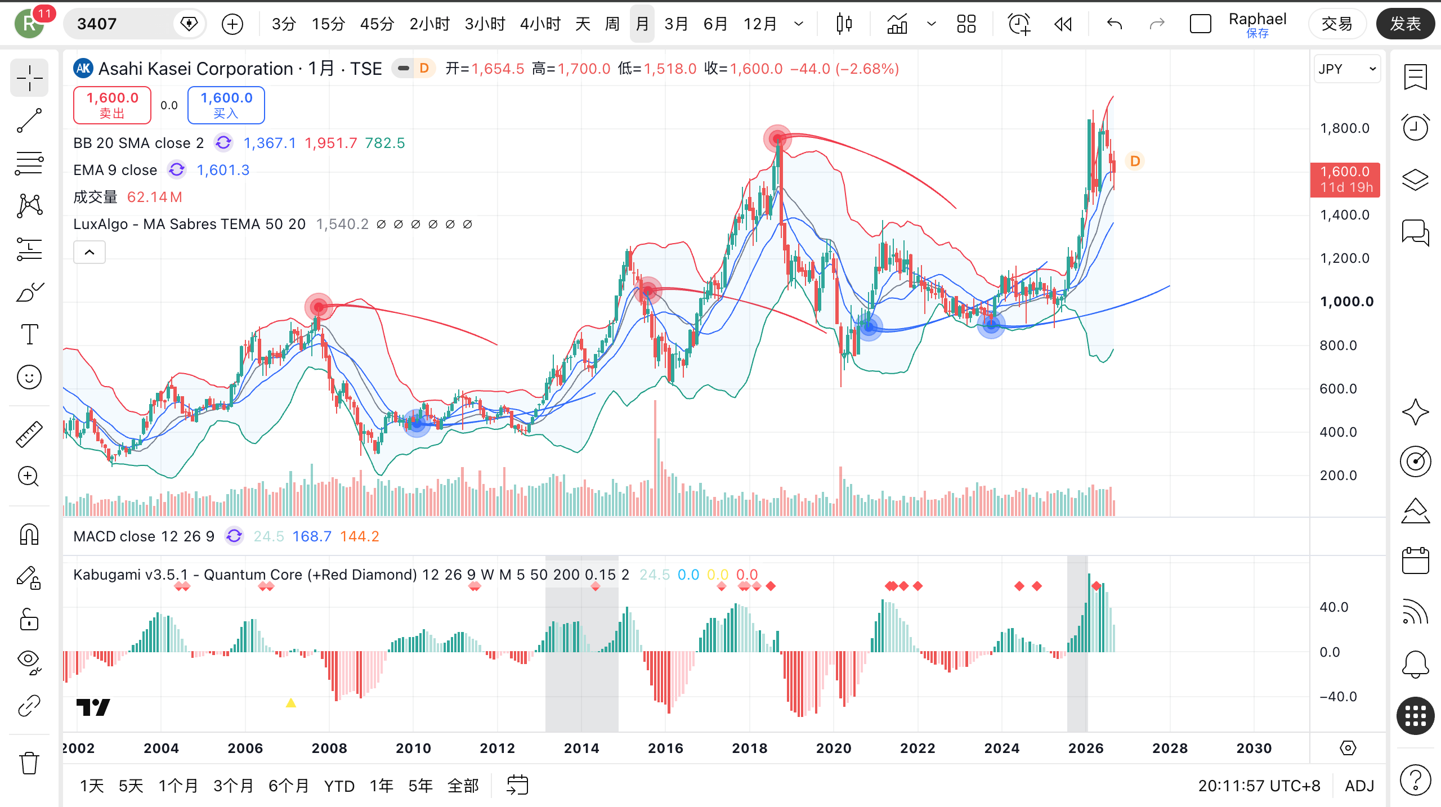Open the go to date picker
Image resolution: width=1441 pixels, height=807 pixels.
click(517, 785)
